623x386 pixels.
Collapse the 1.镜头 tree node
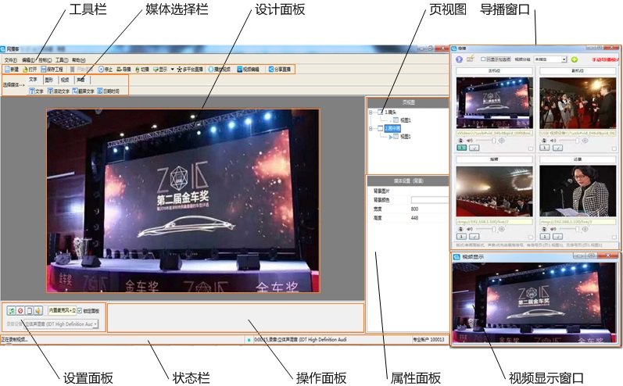coord(371,113)
